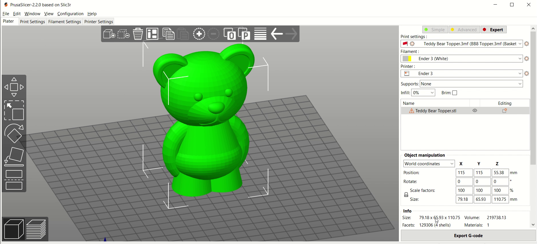The image size is (537, 244).
Task: Switch to Expert mode
Action: click(x=494, y=29)
